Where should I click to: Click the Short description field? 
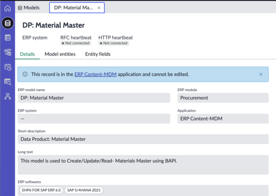pos(143,139)
